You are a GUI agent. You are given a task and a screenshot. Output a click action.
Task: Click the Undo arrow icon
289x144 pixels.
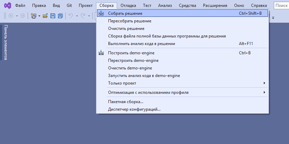pos(70,16)
